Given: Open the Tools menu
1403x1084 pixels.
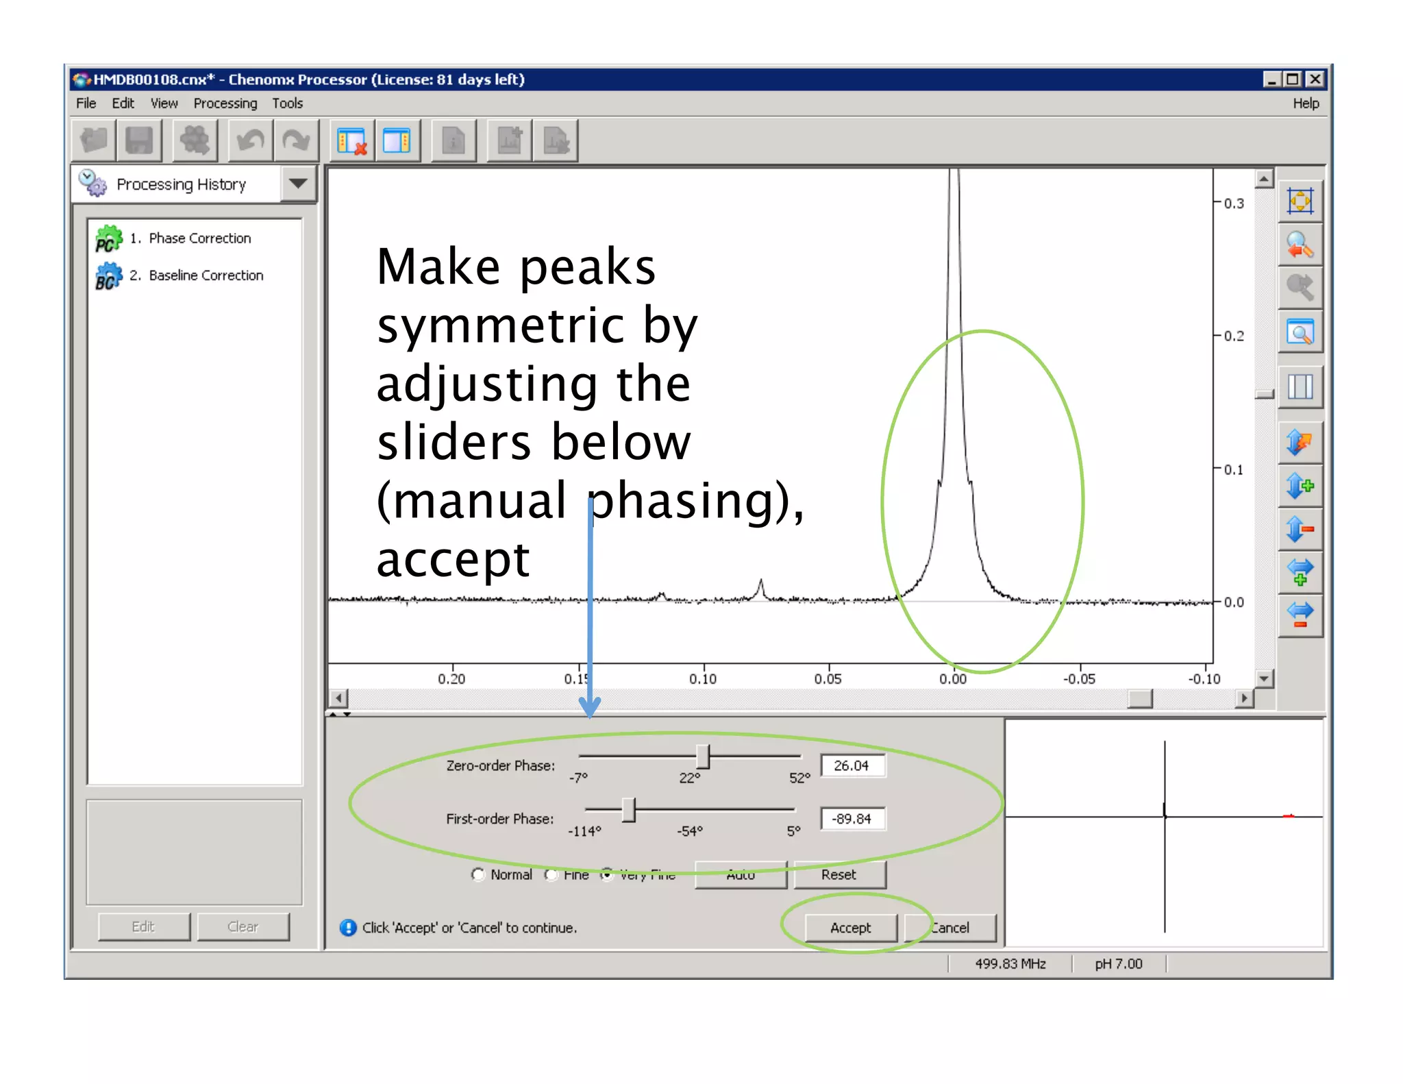Looking at the screenshot, I should pyautogui.click(x=288, y=103).
